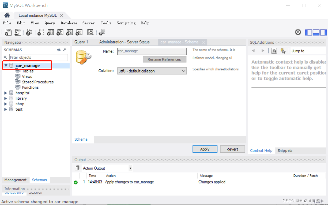The image size is (328, 205).
Task: Click the schemas panel expand icon
Action: [65, 50]
